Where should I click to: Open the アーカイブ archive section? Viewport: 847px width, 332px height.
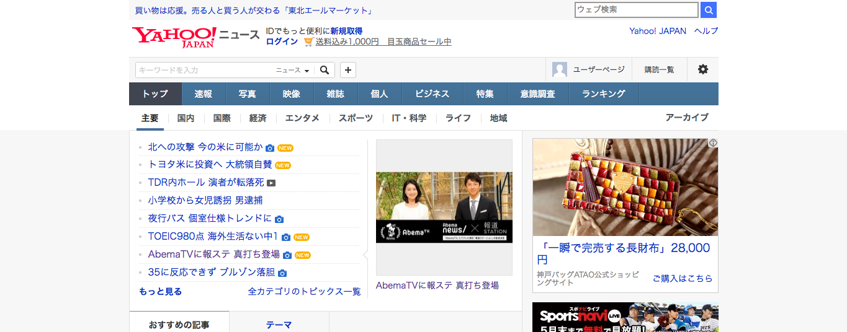686,118
